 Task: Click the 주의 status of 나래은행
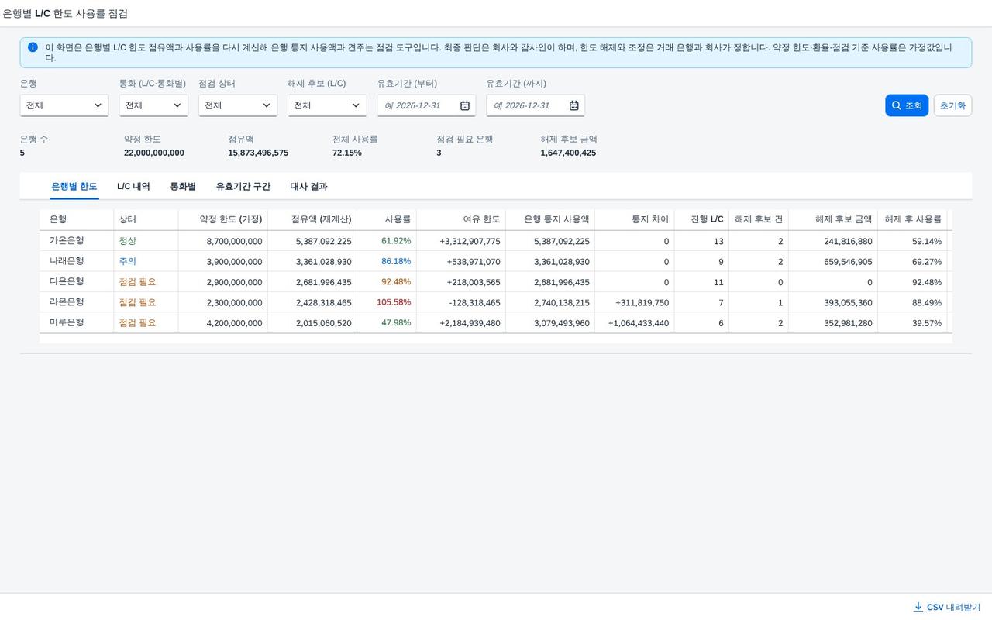[127, 262]
